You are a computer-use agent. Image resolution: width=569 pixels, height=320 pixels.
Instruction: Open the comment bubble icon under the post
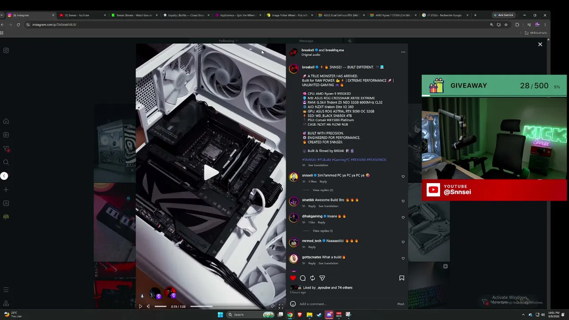[303, 278]
